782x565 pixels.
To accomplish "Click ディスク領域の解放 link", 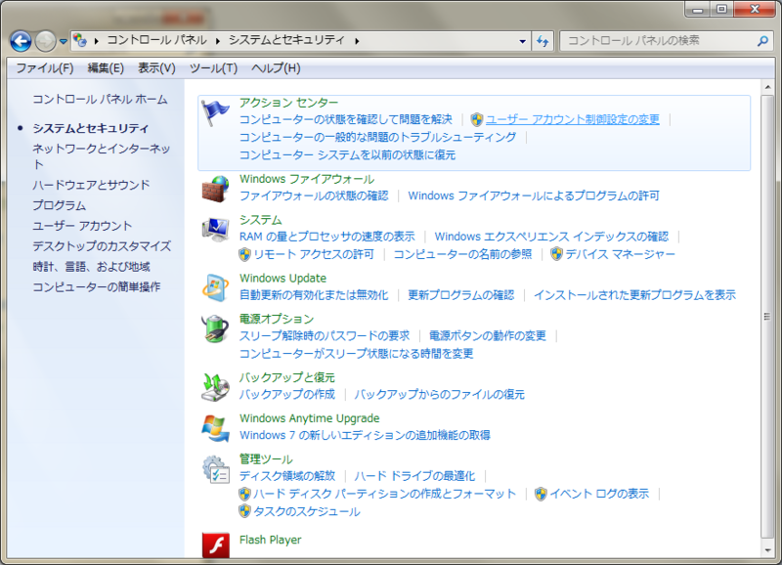I will (287, 476).
